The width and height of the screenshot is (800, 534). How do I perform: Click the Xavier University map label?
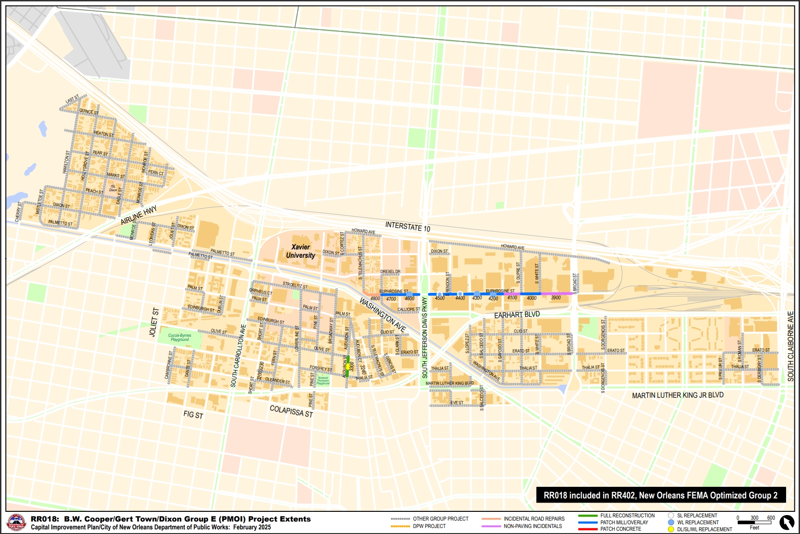click(301, 251)
